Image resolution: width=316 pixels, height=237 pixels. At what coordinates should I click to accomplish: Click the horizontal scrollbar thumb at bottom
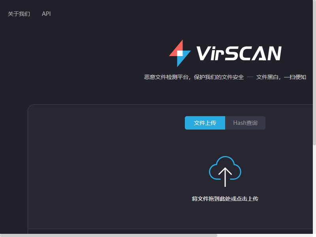[109, 235]
